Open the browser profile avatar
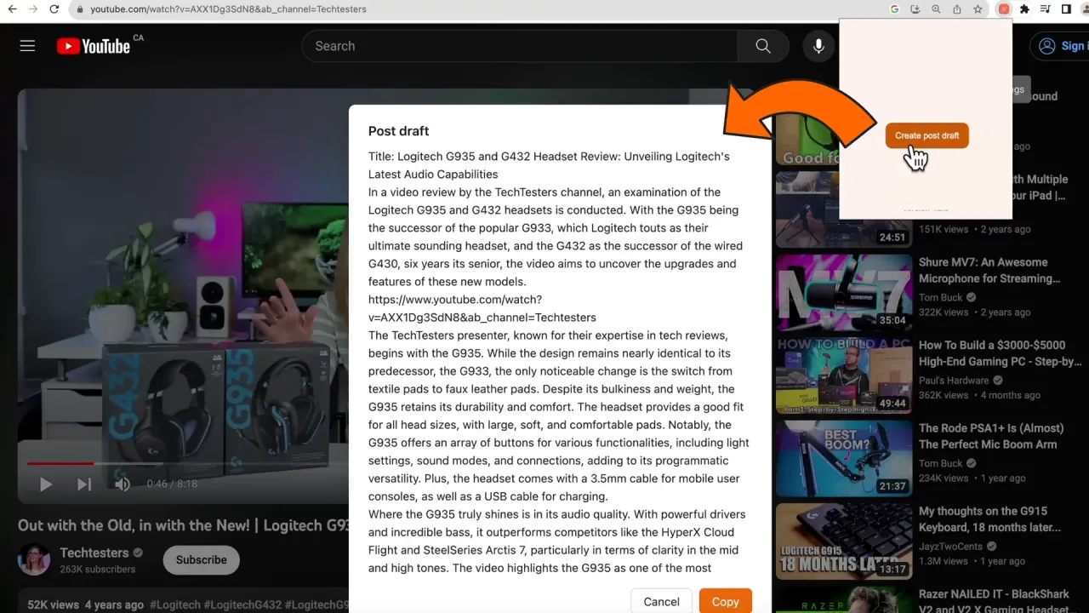1089x613 pixels. click(x=1085, y=9)
